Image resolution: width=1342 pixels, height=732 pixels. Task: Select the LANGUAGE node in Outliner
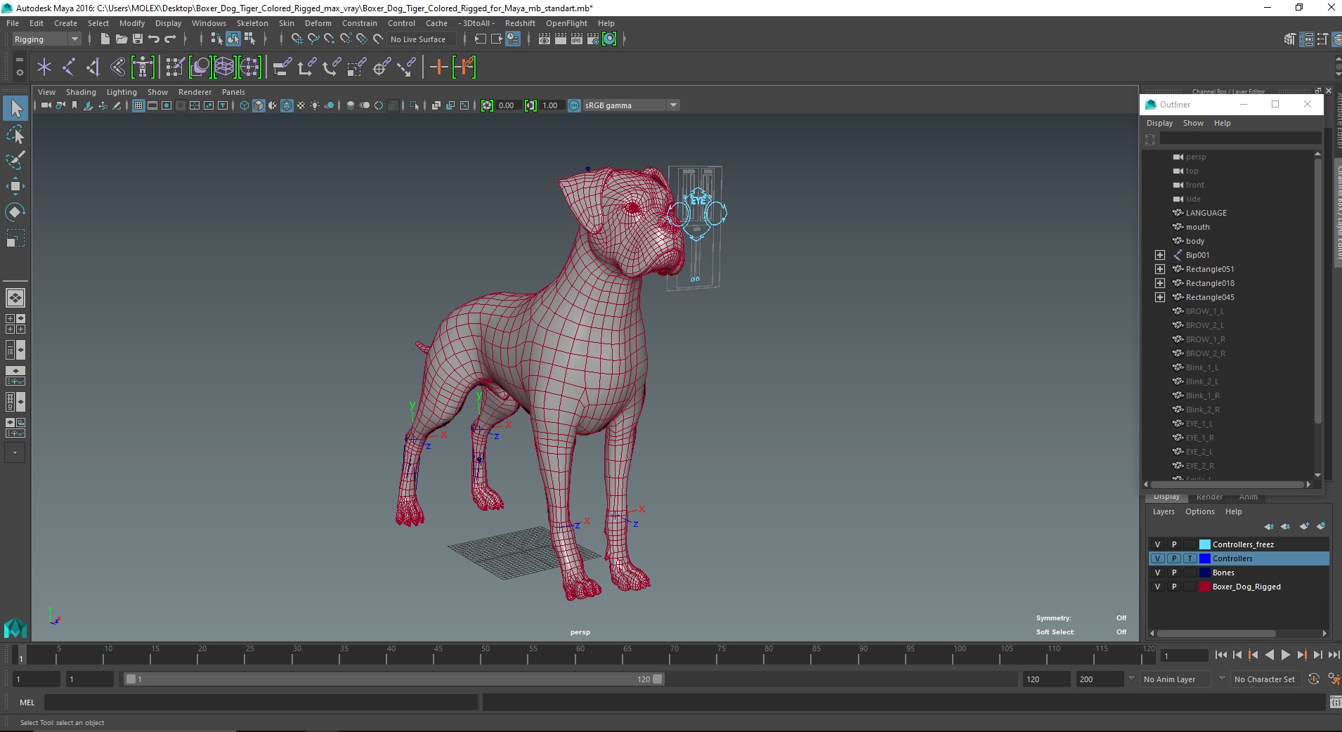(x=1206, y=213)
